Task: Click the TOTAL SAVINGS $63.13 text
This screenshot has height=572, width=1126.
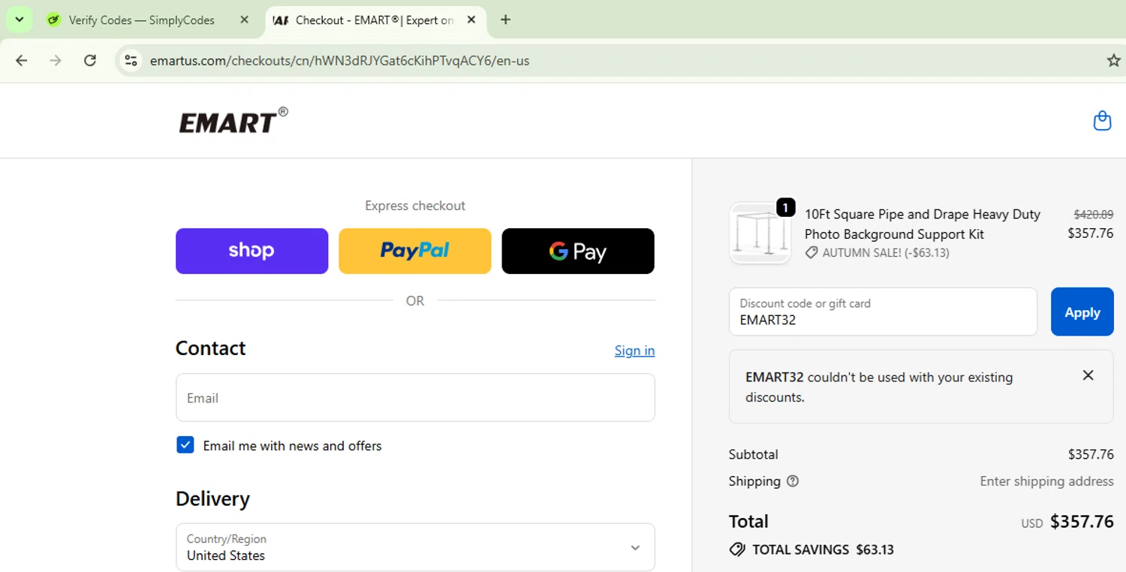Action: pos(823,549)
